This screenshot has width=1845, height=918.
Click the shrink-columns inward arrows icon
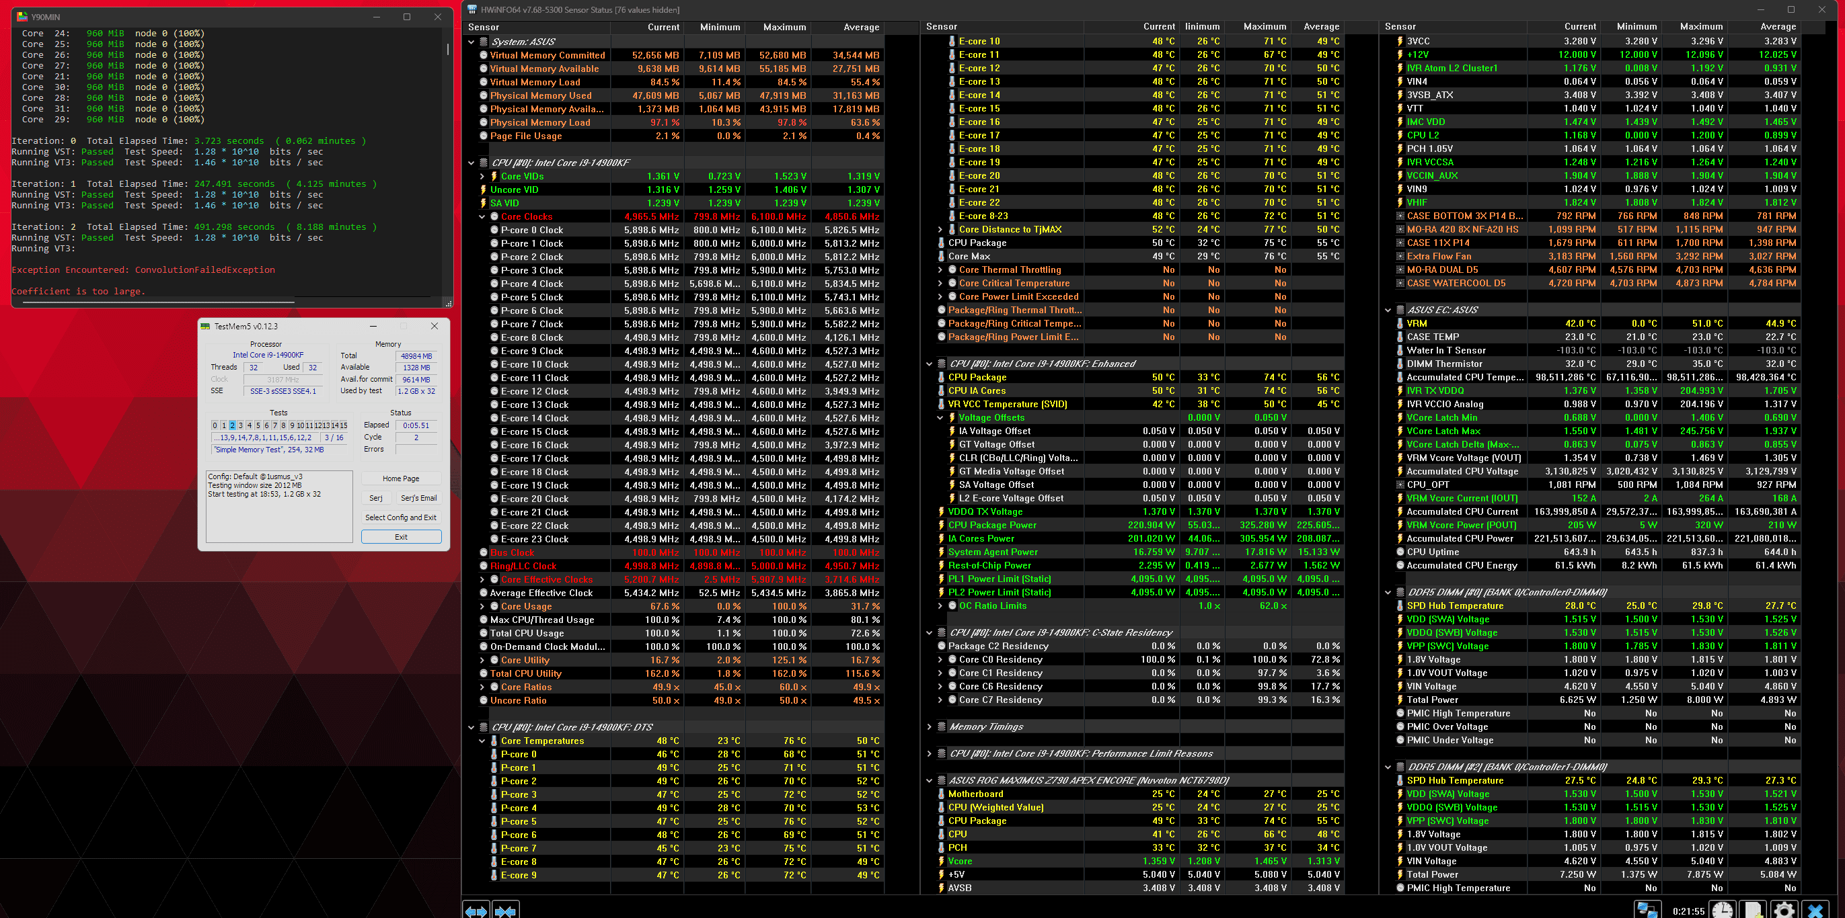pyautogui.click(x=505, y=910)
